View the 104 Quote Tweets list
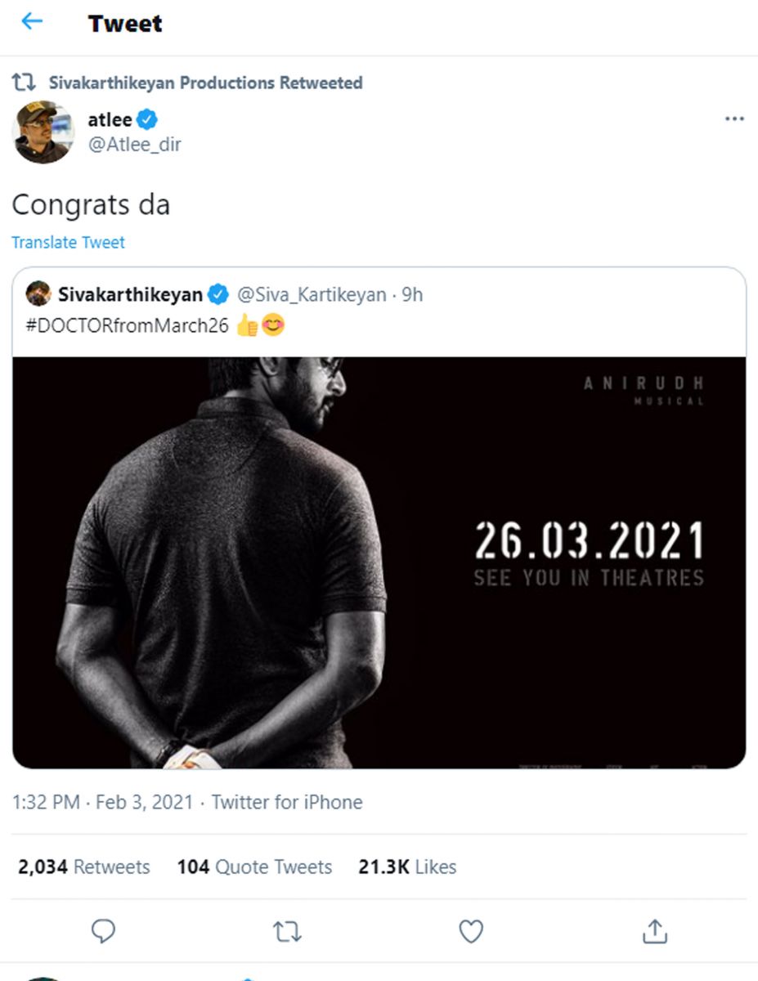The height and width of the screenshot is (981, 758). click(254, 867)
